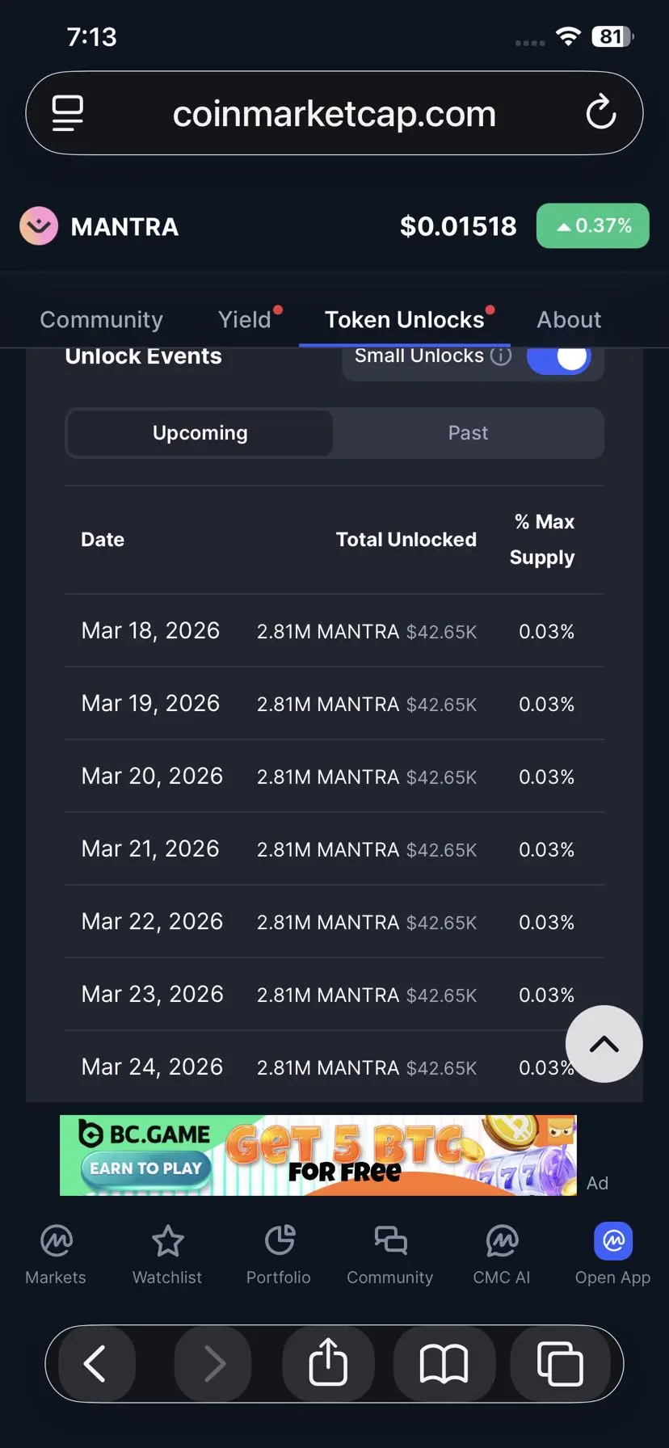Go back with Safari back arrow
The image size is (669, 1448).
point(95,1363)
